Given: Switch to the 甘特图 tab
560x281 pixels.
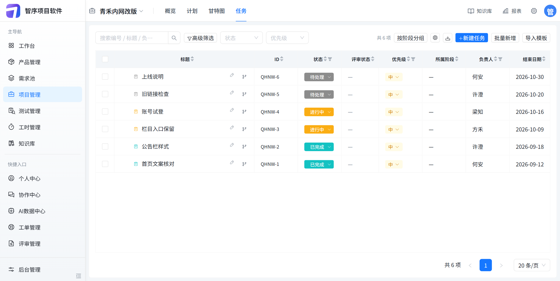Looking at the screenshot, I should tap(217, 11).
